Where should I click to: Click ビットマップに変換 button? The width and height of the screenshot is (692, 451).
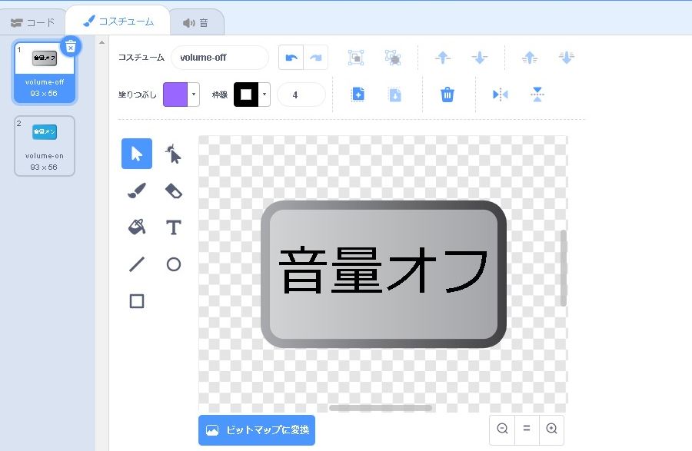click(257, 430)
